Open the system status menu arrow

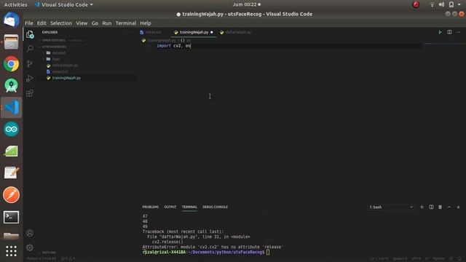tap(459, 4)
